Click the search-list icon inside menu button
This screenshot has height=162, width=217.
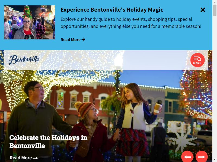click(x=197, y=58)
